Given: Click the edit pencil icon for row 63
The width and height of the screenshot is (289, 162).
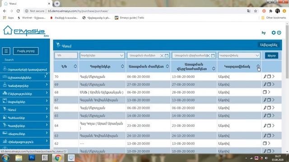Looking at the screenshot, I should pos(265,135).
